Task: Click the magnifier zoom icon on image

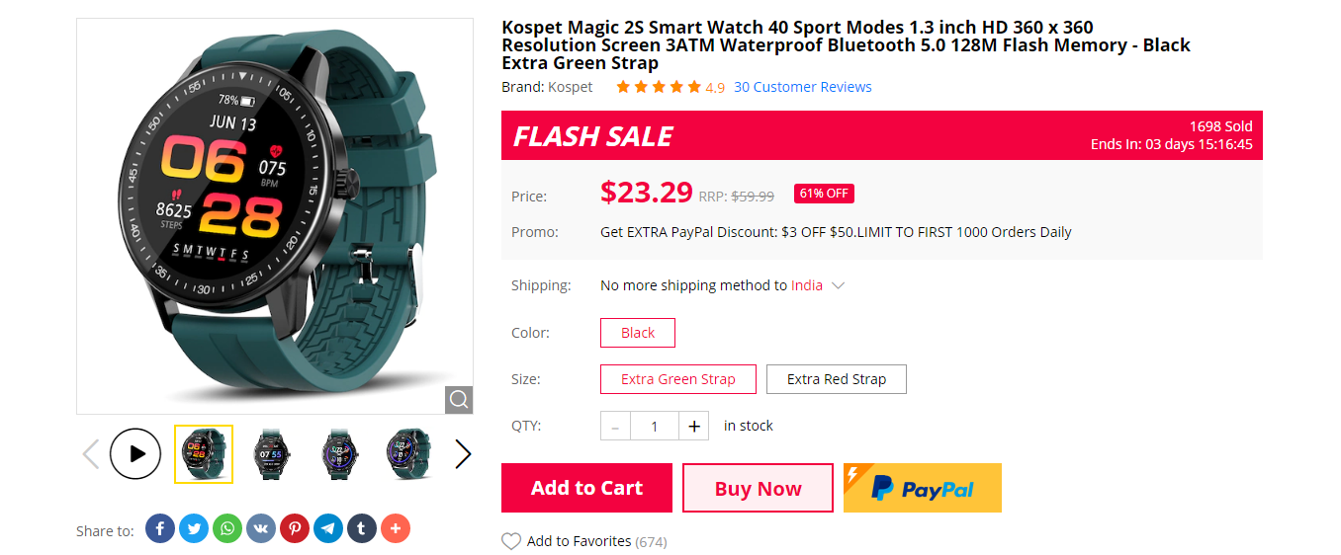Action: pos(459,400)
